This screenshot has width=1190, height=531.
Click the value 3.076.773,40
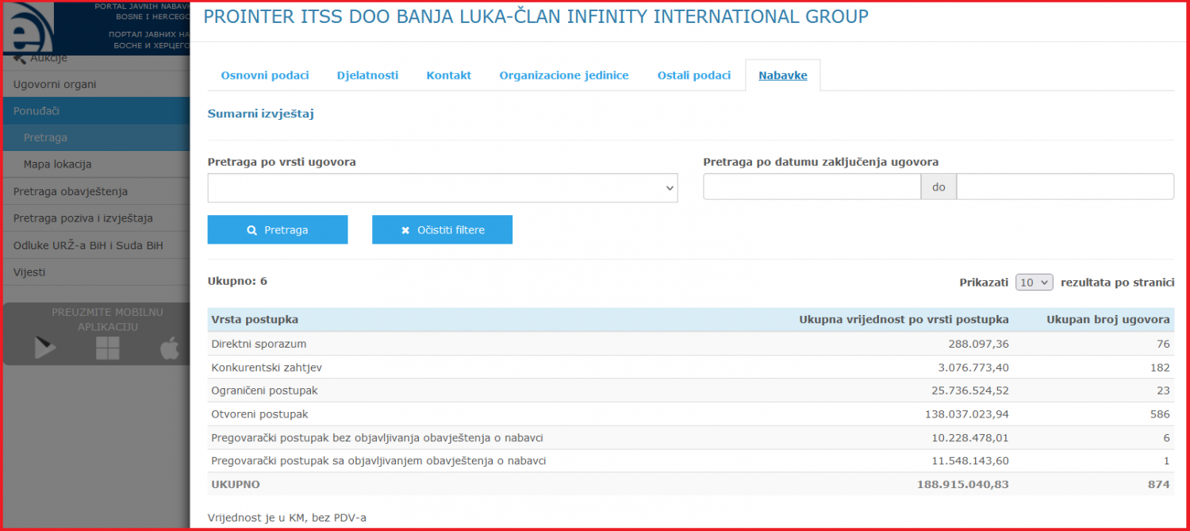[973, 367]
